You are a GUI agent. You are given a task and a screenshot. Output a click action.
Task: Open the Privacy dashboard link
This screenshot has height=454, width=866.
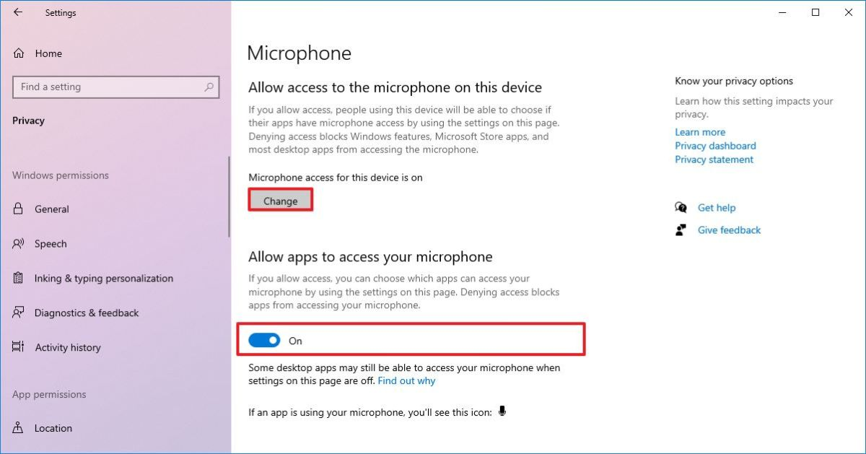click(715, 146)
